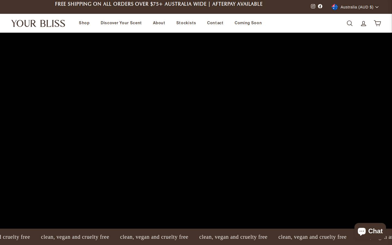The image size is (392, 245).
Task: Open the Shop menu
Action: click(84, 23)
